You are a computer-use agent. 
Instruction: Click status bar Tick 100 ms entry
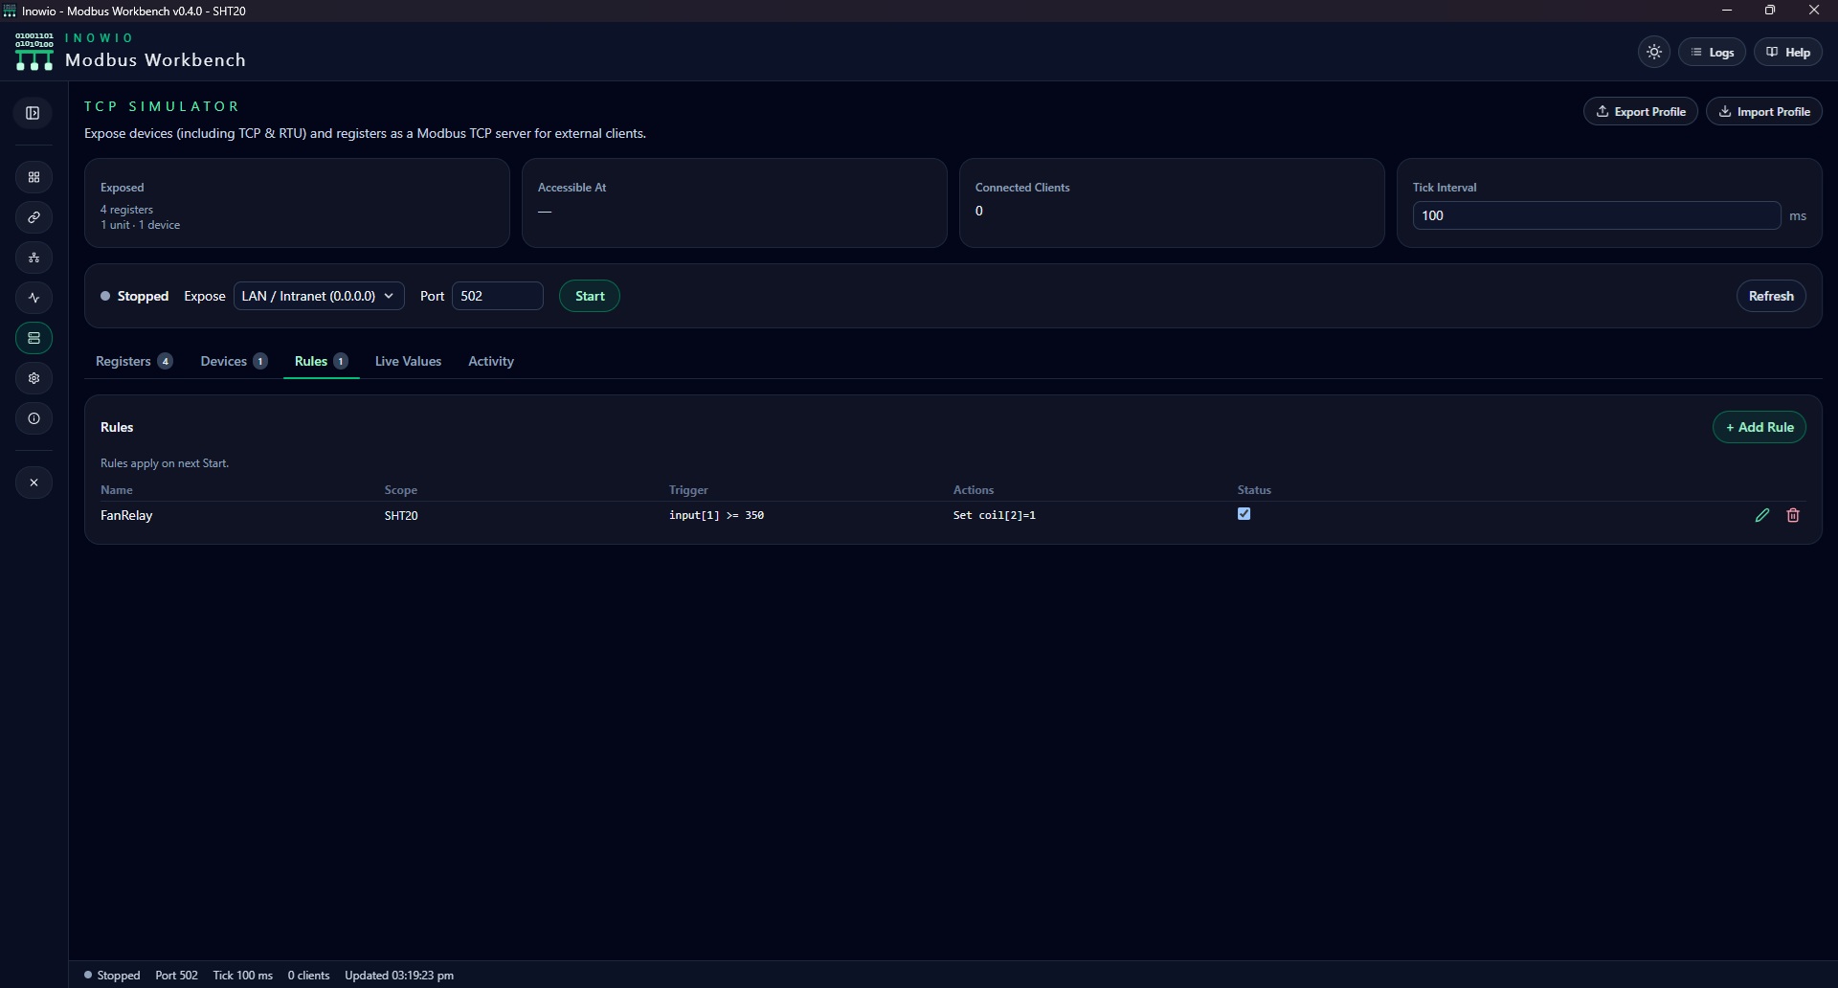[x=242, y=976]
